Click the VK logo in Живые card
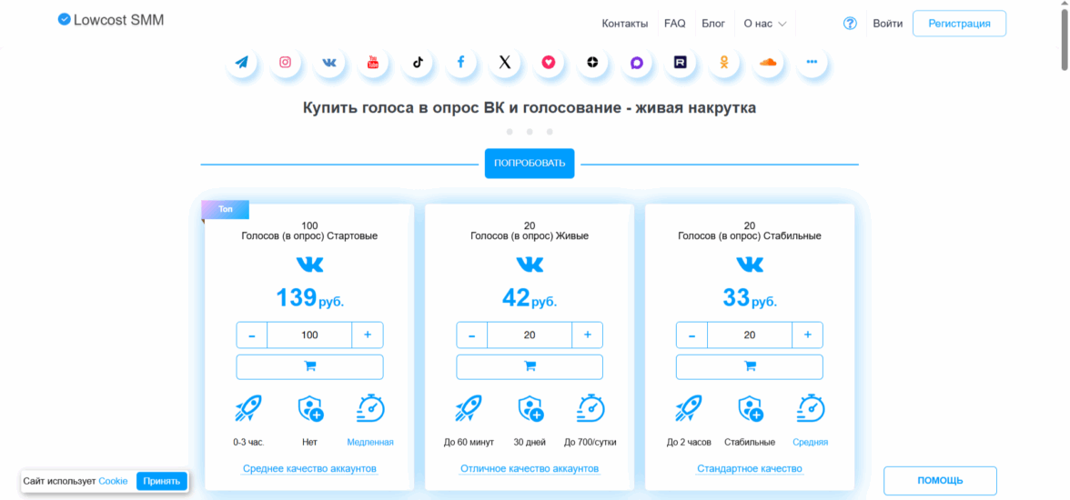This screenshot has width=1070, height=500. click(530, 264)
